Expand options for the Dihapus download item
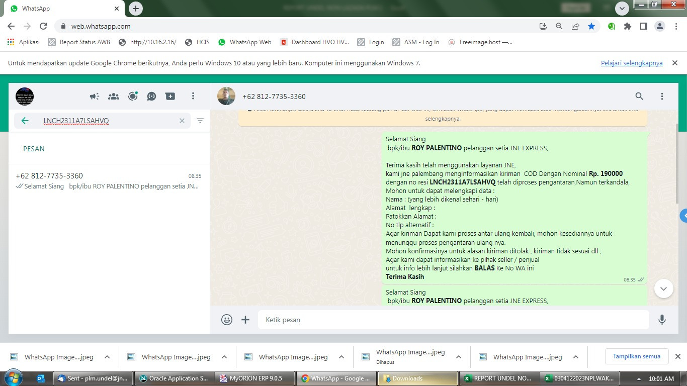The height and width of the screenshot is (386, 687). point(459,357)
